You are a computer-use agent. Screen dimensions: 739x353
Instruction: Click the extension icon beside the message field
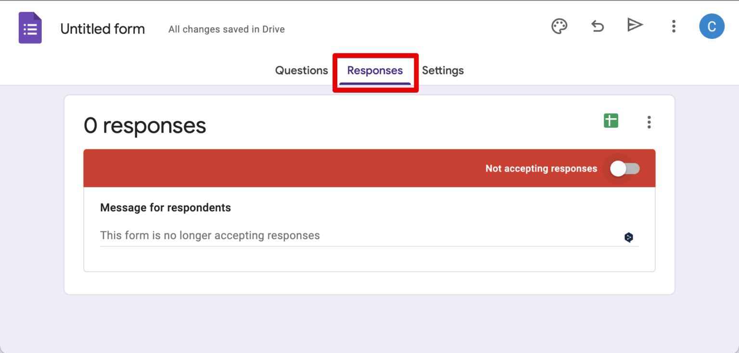[628, 237]
